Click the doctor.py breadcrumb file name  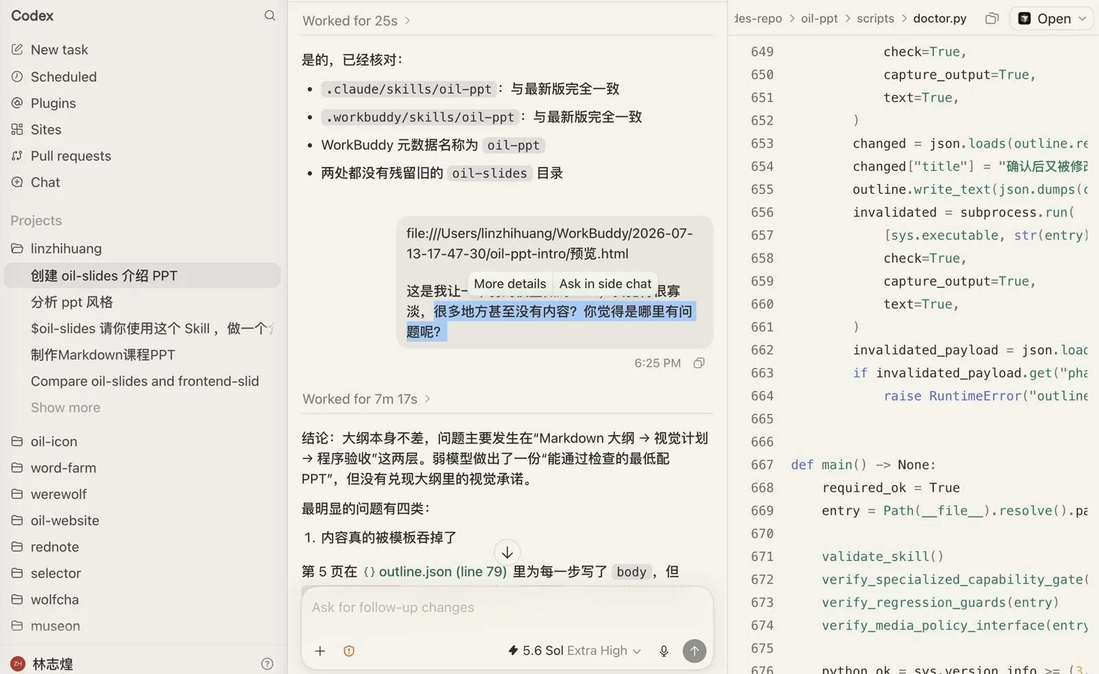click(940, 19)
